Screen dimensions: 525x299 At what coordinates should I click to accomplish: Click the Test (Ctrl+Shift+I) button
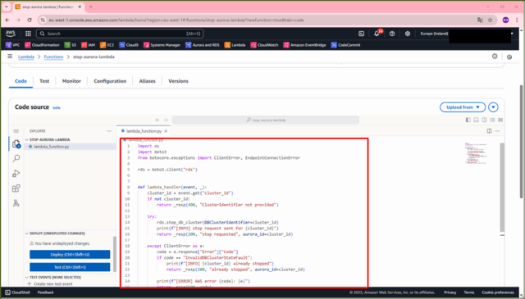tap(70, 267)
